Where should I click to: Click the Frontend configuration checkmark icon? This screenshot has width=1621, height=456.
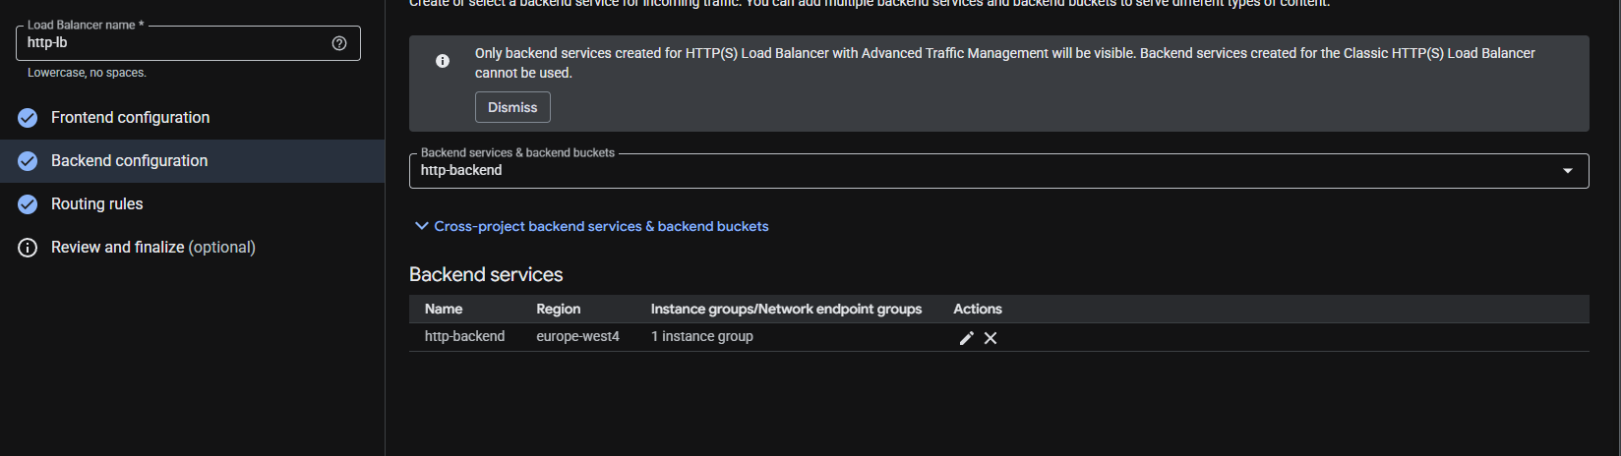pos(28,118)
